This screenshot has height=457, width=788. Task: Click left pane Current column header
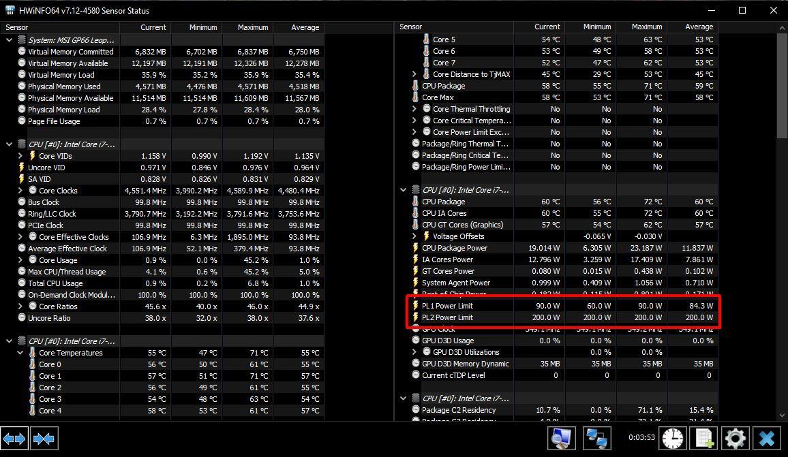[145, 27]
